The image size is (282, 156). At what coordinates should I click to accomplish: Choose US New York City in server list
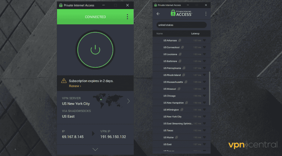pyautogui.click(x=181, y=117)
